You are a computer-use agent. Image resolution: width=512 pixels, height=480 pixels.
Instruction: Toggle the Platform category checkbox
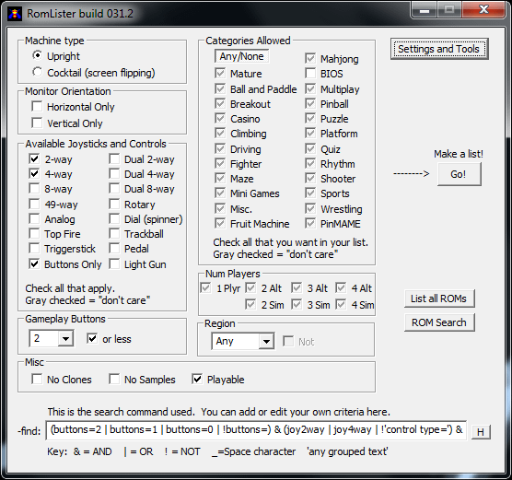[x=310, y=134]
